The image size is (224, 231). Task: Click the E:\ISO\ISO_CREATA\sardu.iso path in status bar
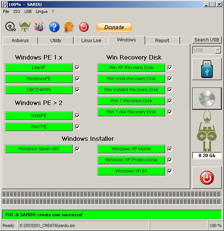tap(47, 225)
